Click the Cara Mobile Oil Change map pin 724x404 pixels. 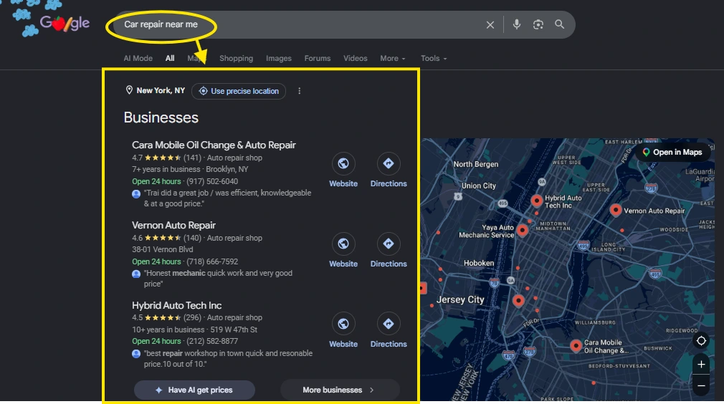(x=576, y=345)
